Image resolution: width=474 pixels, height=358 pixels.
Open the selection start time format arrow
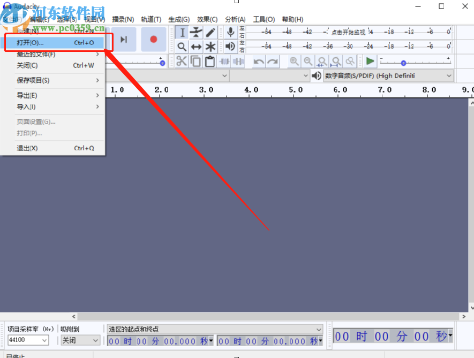click(211, 341)
